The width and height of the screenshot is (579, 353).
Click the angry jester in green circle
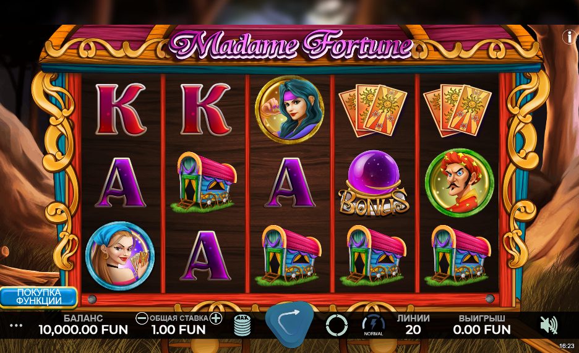[459, 182]
